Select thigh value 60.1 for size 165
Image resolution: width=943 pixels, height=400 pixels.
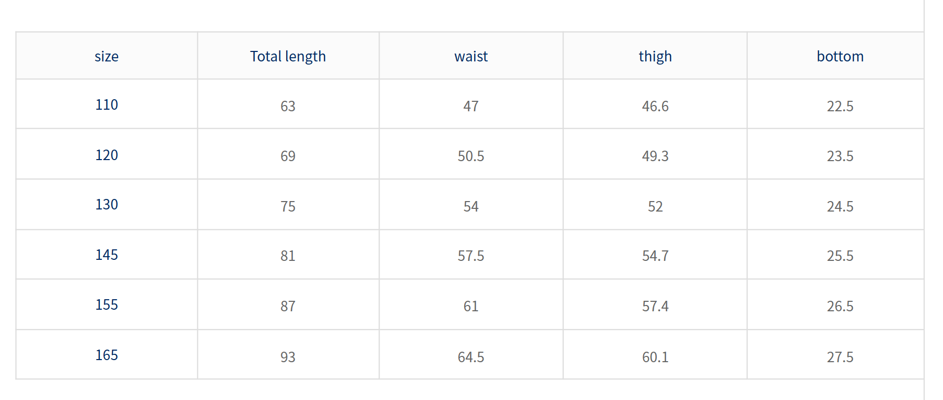click(x=655, y=357)
